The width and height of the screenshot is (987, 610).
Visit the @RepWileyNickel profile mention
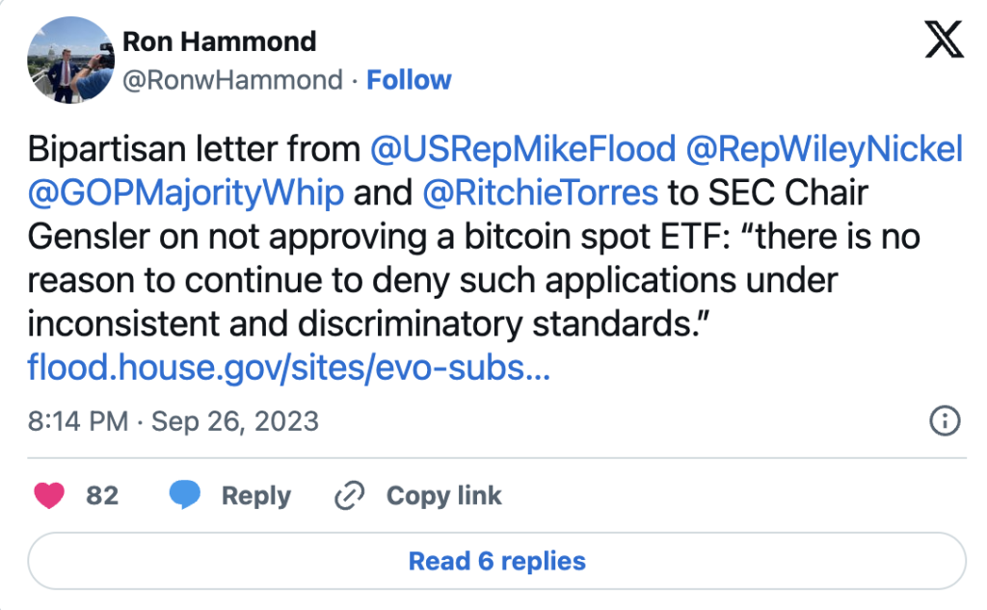824,149
